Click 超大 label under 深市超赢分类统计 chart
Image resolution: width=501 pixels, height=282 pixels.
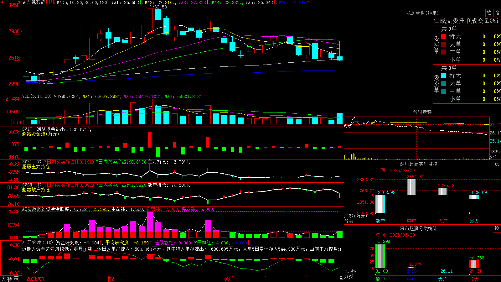(x=474, y=279)
